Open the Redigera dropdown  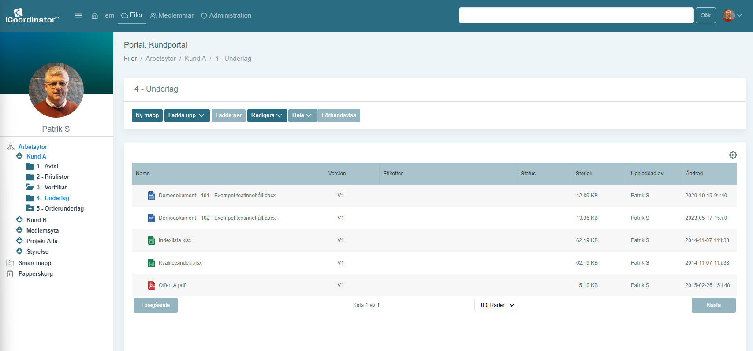(x=267, y=115)
